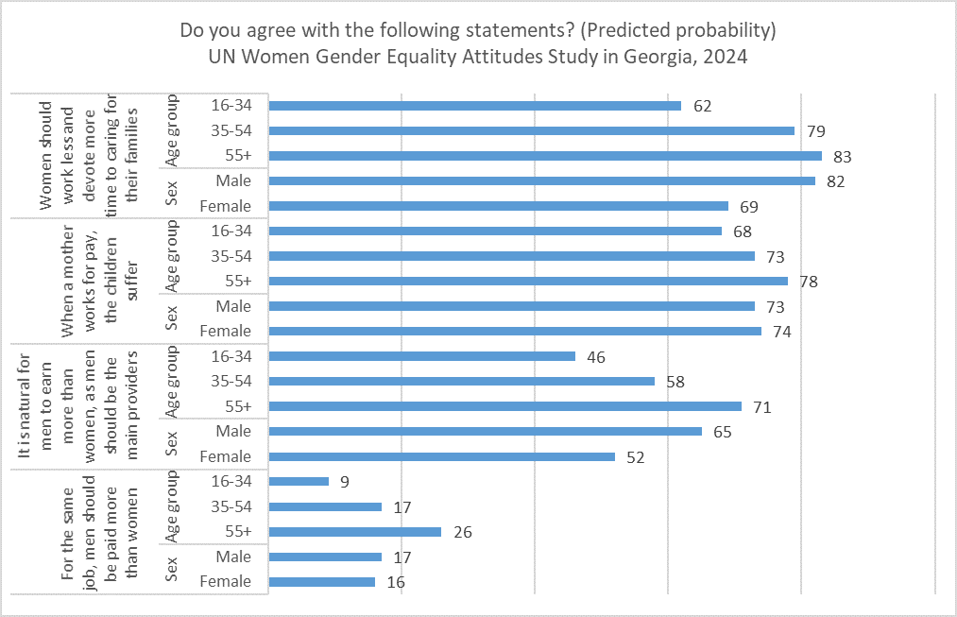Click the 55+ bar showing value 26
This screenshot has width=957, height=617.
[x=355, y=531]
